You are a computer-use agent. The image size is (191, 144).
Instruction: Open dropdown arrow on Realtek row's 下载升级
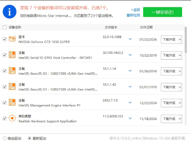pyautogui.click(x=180, y=119)
